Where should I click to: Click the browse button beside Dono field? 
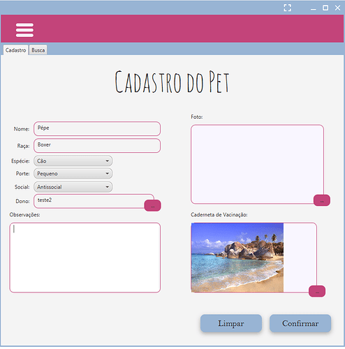click(x=152, y=206)
